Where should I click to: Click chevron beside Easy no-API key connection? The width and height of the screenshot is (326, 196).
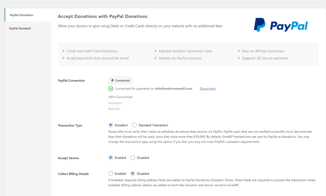click(x=239, y=51)
